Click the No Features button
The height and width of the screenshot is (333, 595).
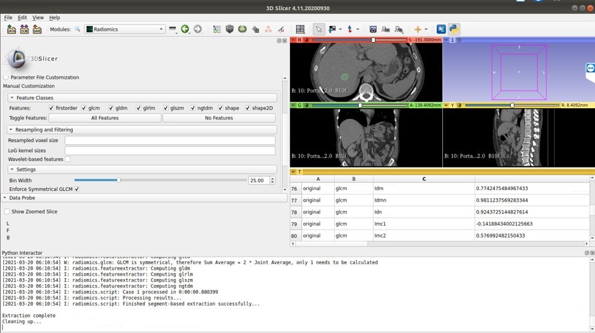(219, 117)
